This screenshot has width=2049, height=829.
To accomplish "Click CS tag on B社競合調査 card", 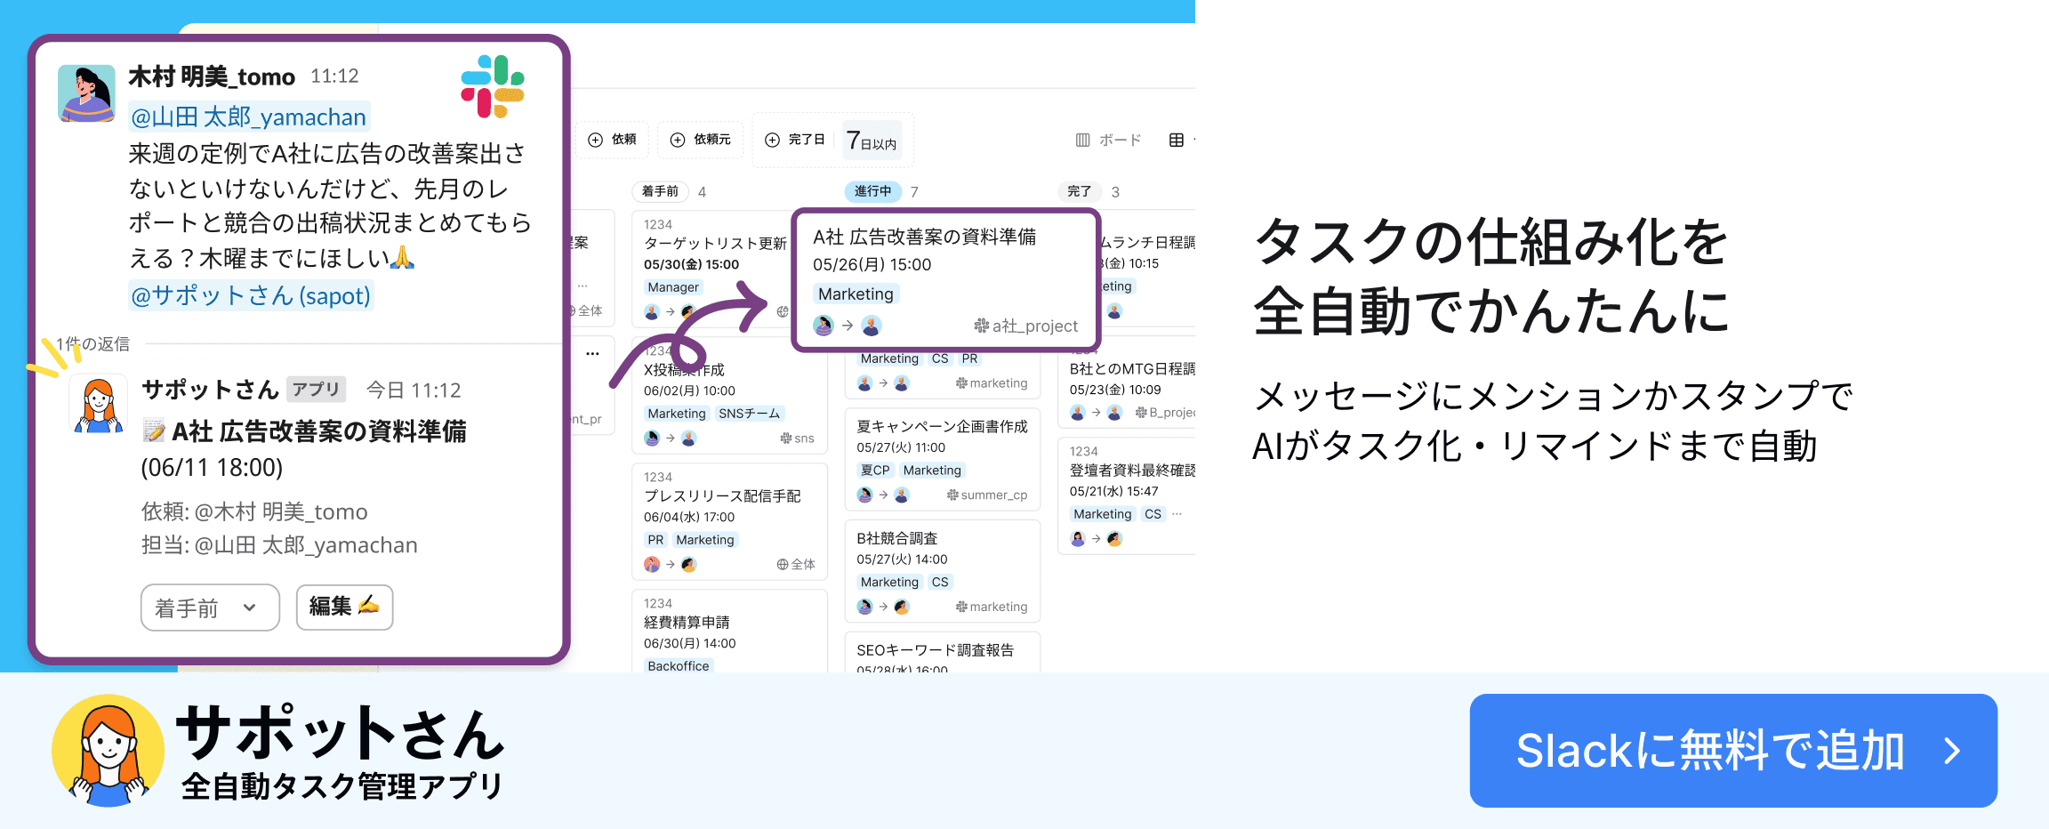I will coord(940,582).
